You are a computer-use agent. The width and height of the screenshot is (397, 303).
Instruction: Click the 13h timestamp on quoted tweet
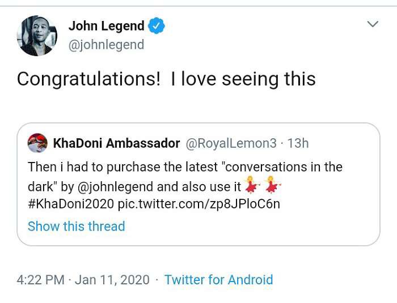tap(298, 143)
